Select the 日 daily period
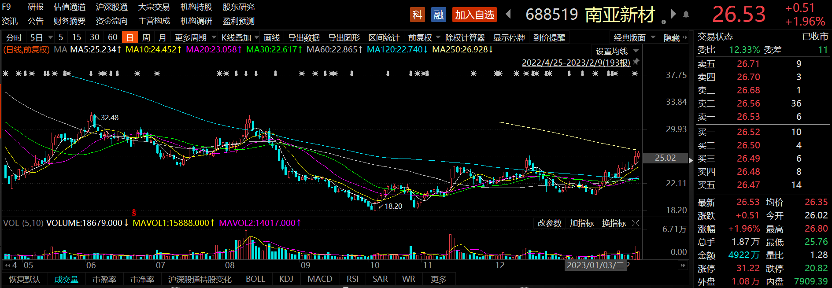This screenshot has height=288, width=832. pyautogui.click(x=130, y=38)
